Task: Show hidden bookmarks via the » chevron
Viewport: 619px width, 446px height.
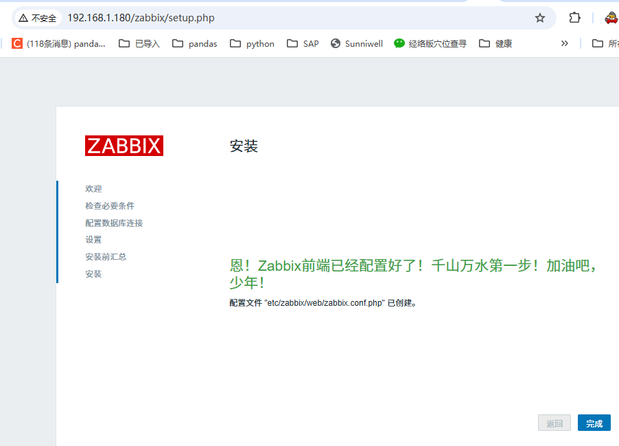Action: point(565,43)
